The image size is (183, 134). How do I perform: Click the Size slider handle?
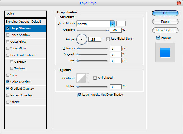[78, 61]
